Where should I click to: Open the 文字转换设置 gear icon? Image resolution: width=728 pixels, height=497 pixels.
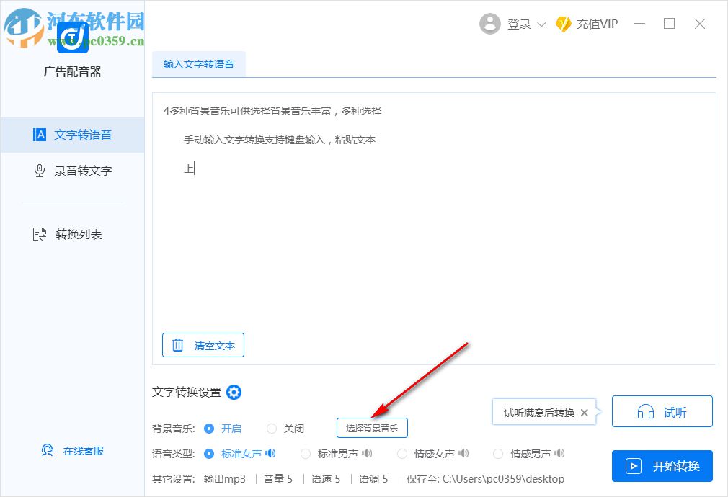click(x=234, y=392)
